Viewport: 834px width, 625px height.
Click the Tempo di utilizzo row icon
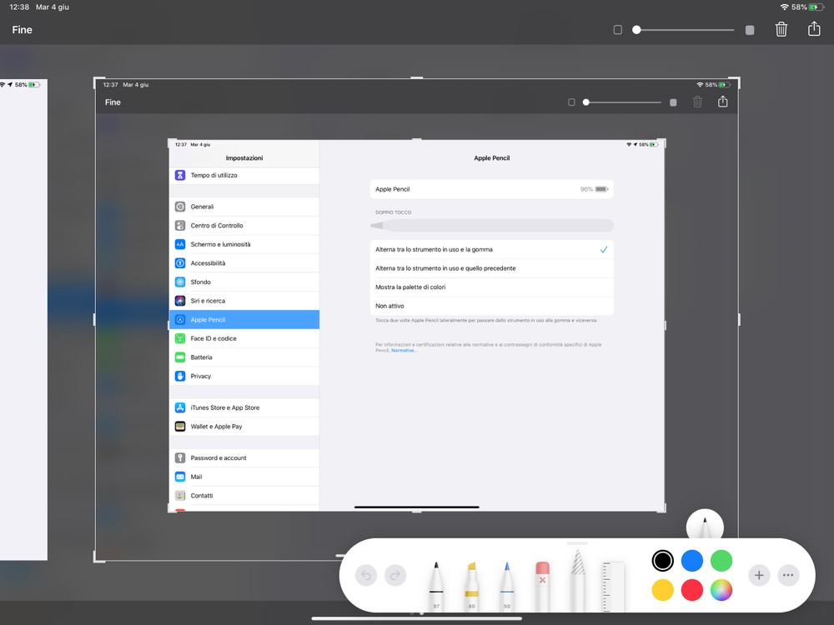pyautogui.click(x=180, y=175)
